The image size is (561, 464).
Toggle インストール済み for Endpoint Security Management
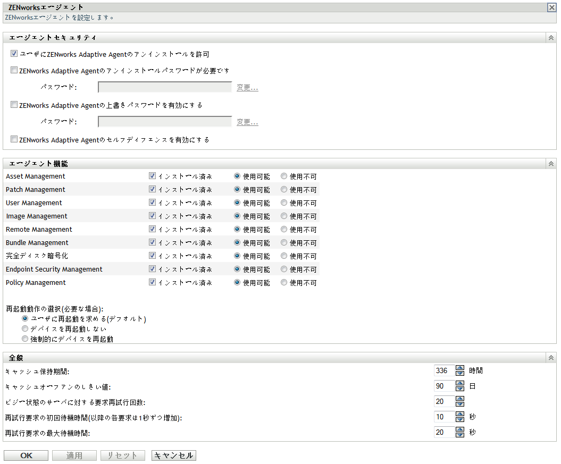tap(153, 269)
